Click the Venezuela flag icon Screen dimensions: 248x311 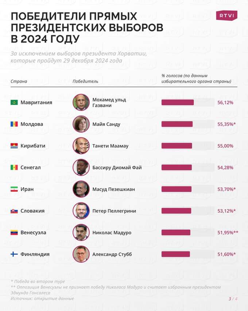click(14, 232)
